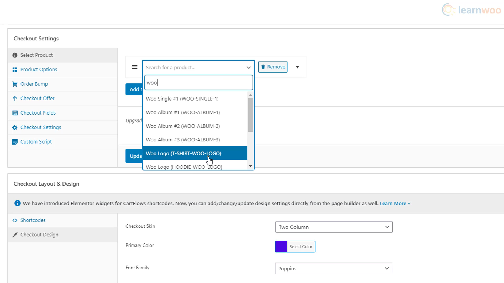Click the Checkout Fields sidebar icon
Viewport: 504px width, 283px height.
click(15, 113)
